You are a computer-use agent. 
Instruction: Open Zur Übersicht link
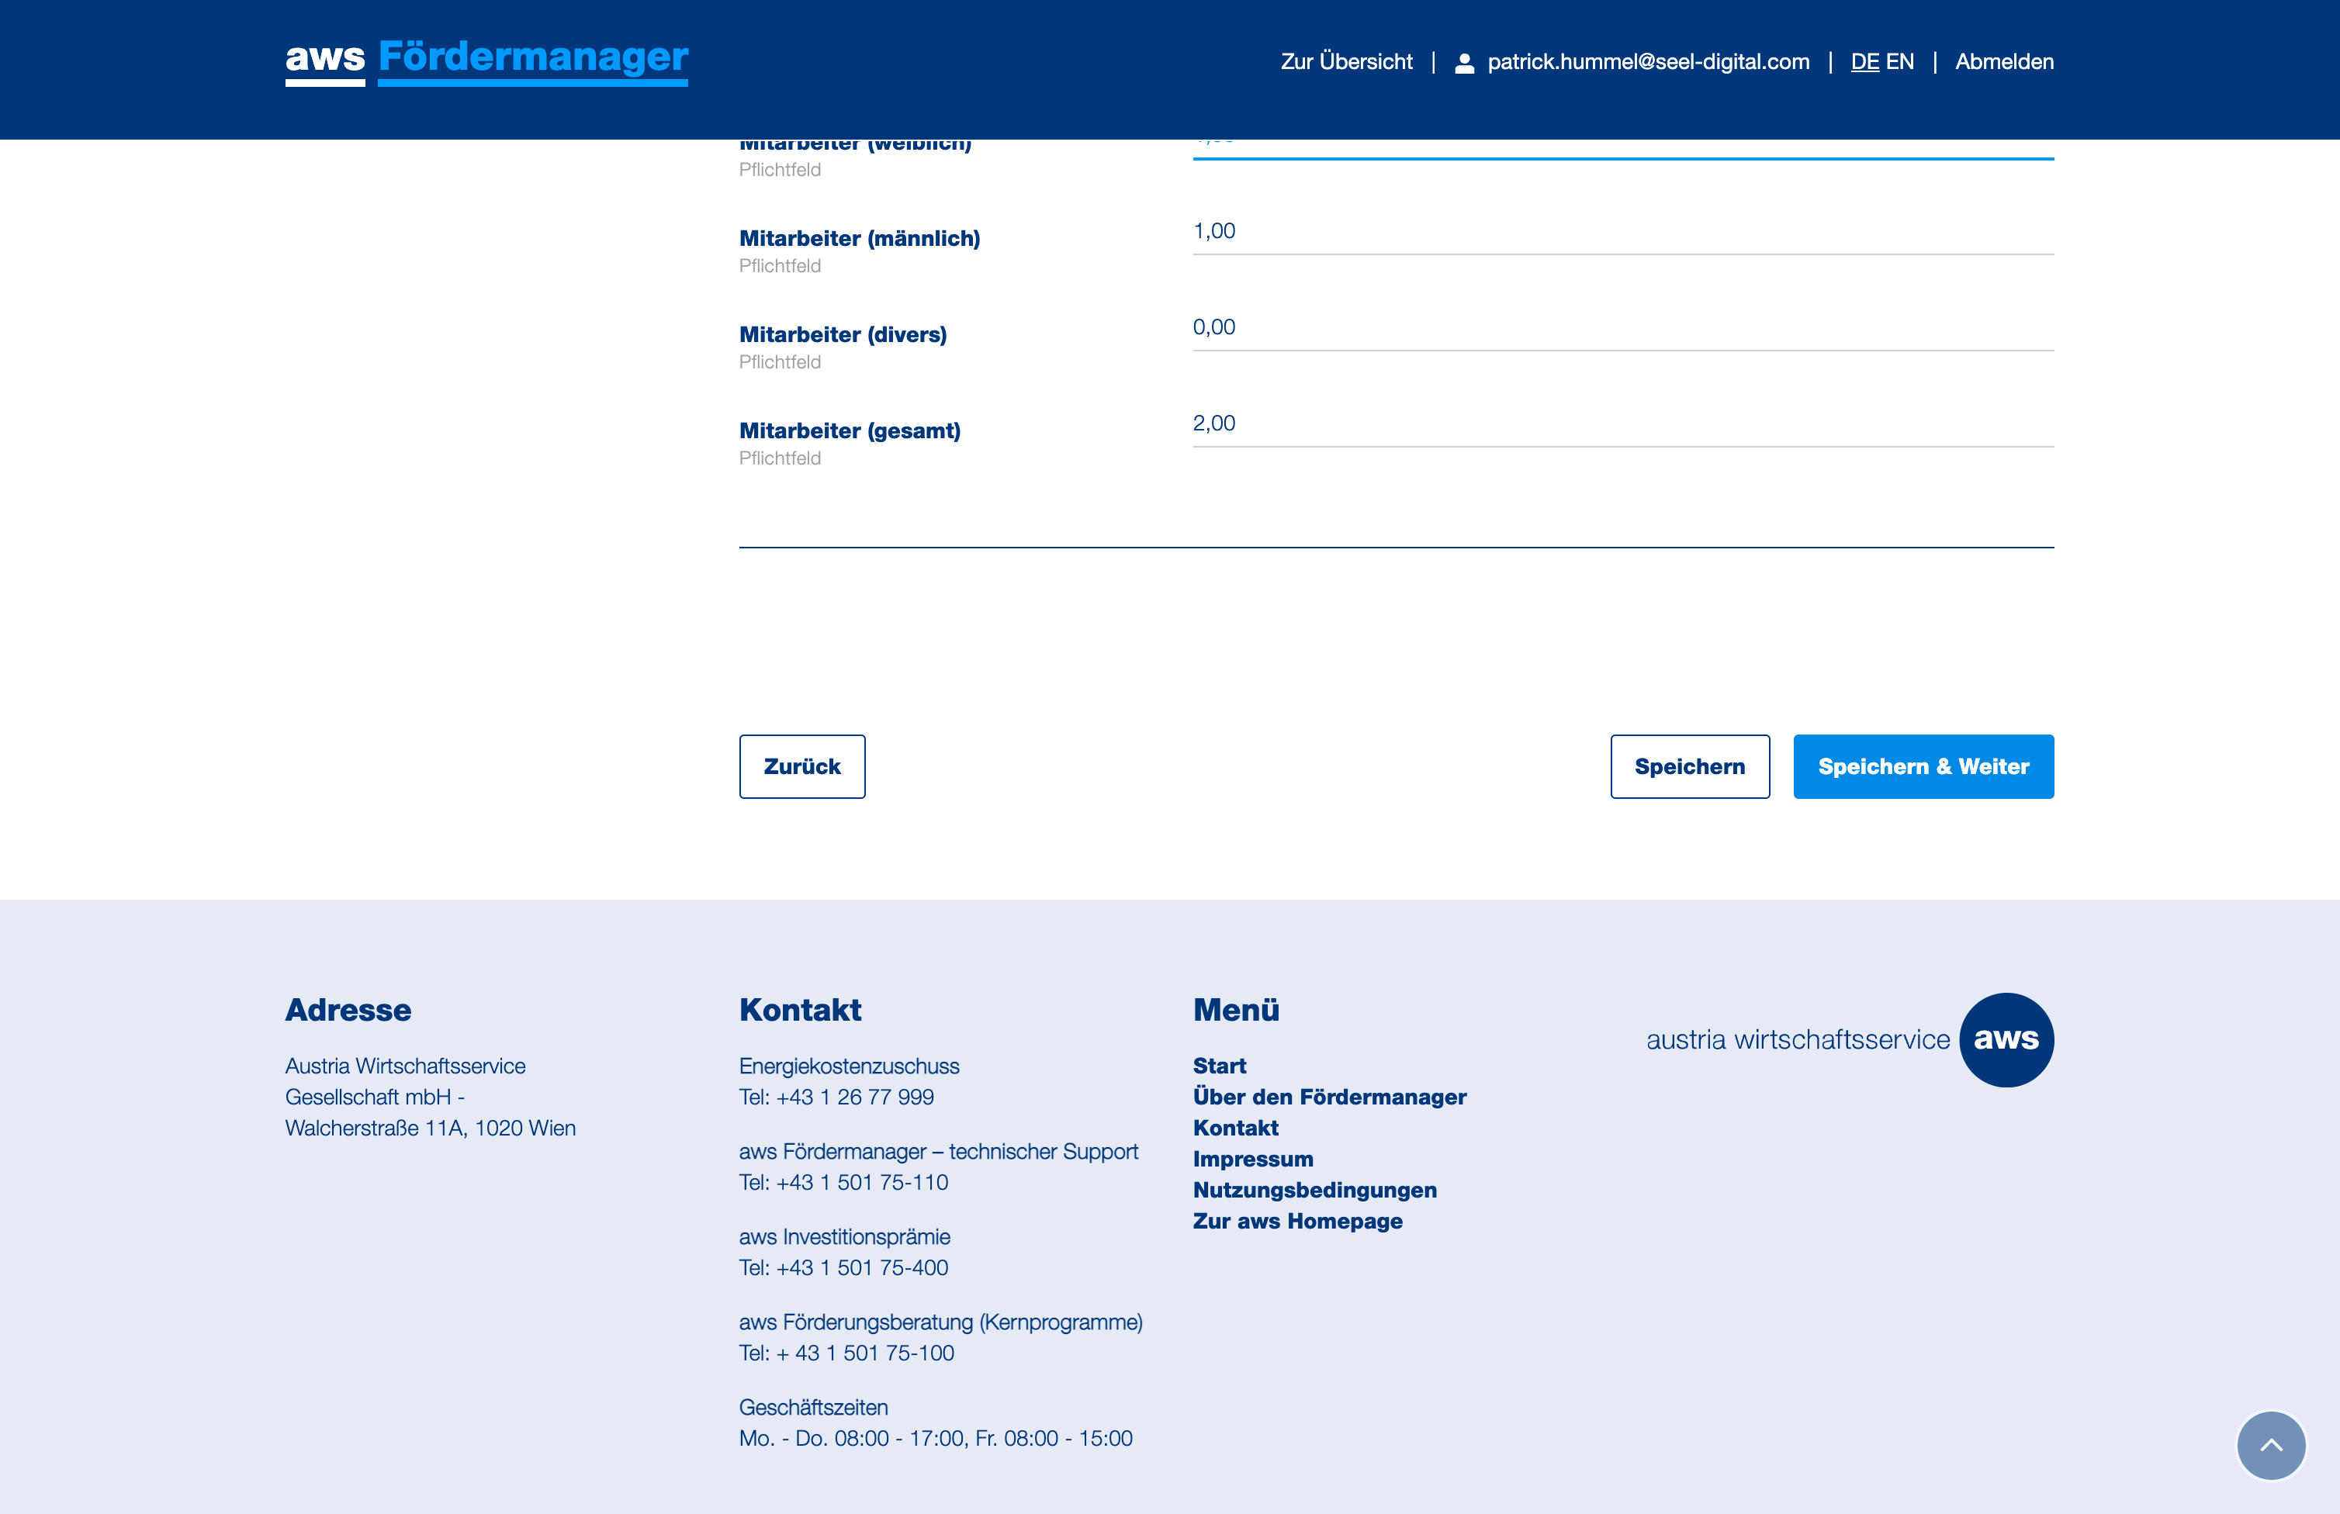(1346, 62)
